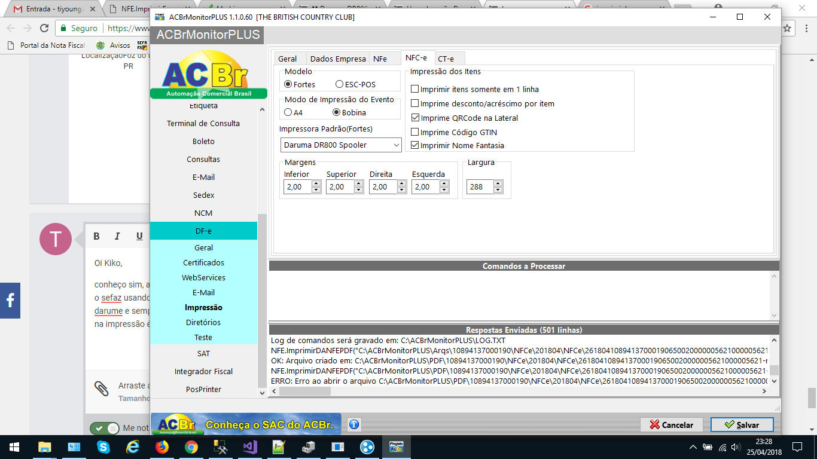Open Visual Studio from the taskbar

coord(250,446)
